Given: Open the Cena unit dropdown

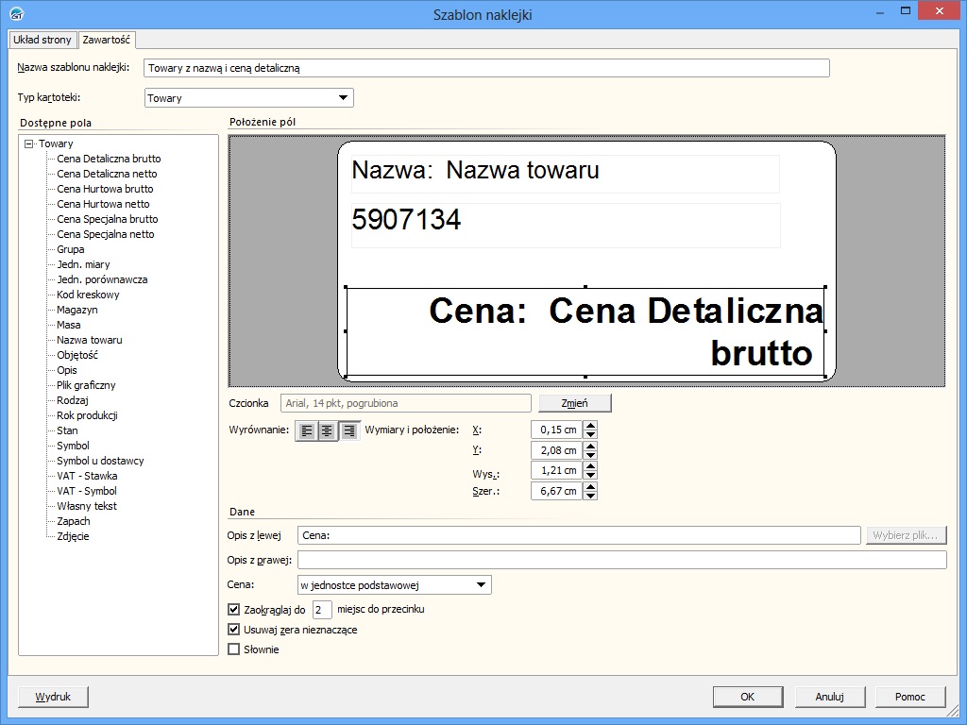Looking at the screenshot, I should 481,585.
